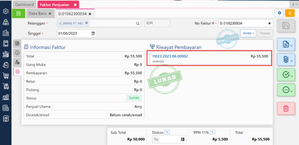
Task: Open the cost/fees side tab
Action: pyautogui.click(x=17, y=62)
